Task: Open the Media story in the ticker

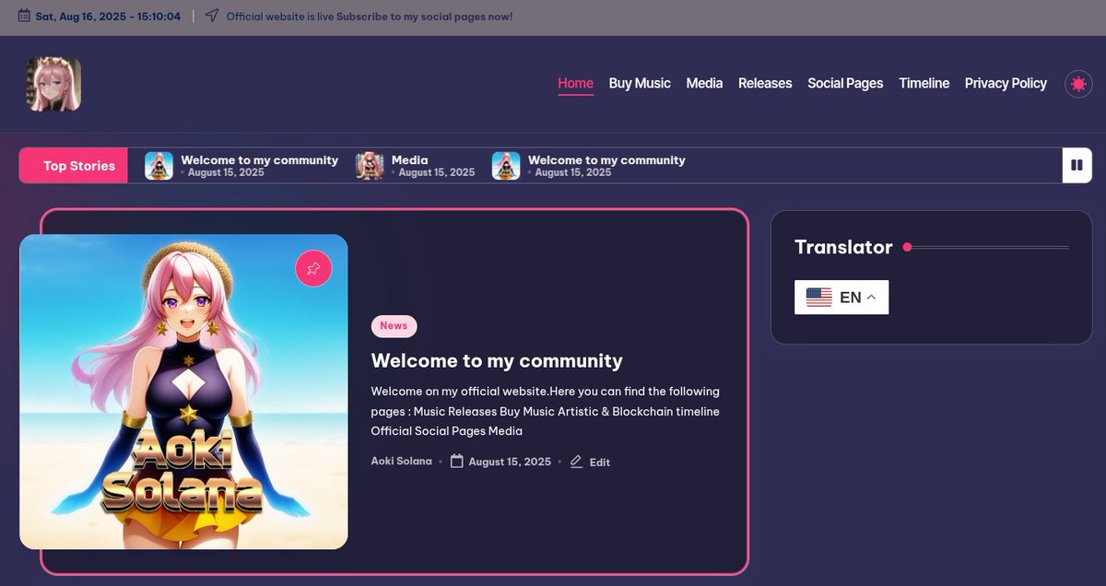Action: (410, 160)
